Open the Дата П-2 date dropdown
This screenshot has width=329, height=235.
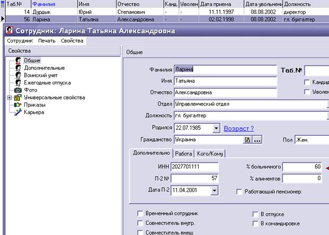[214, 190]
